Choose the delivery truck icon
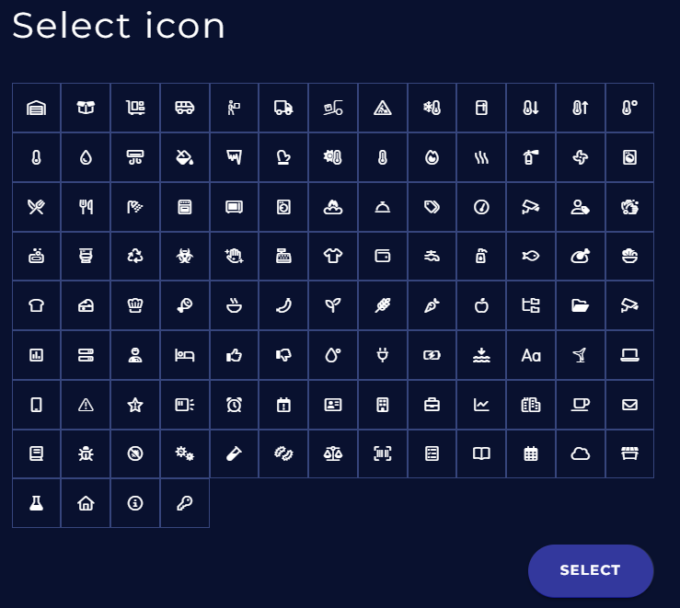680x608 pixels. 283,109
